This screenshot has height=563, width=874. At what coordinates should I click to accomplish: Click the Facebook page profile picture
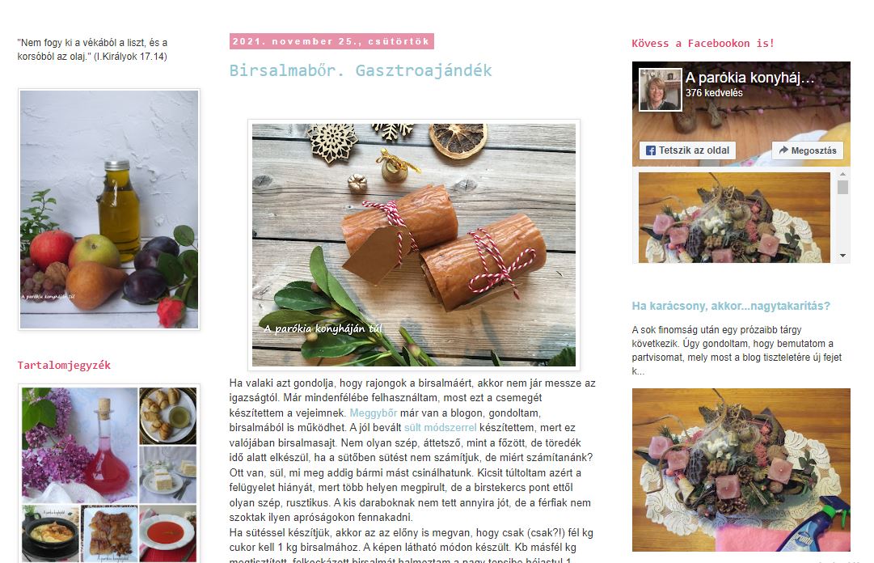660,90
